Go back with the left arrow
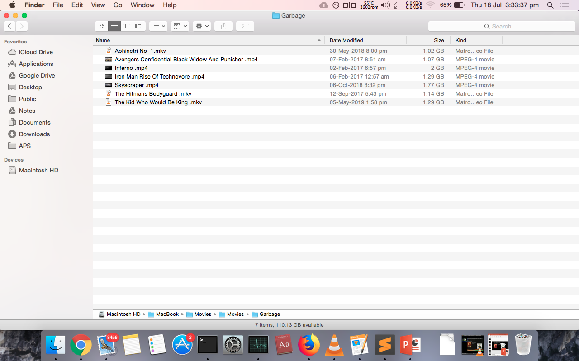The width and height of the screenshot is (579, 361). [x=9, y=26]
